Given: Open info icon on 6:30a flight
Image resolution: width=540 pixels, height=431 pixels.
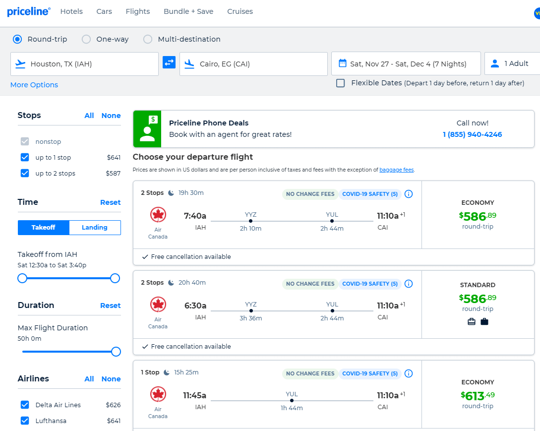Looking at the screenshot, I should click(x=409, y=284).
